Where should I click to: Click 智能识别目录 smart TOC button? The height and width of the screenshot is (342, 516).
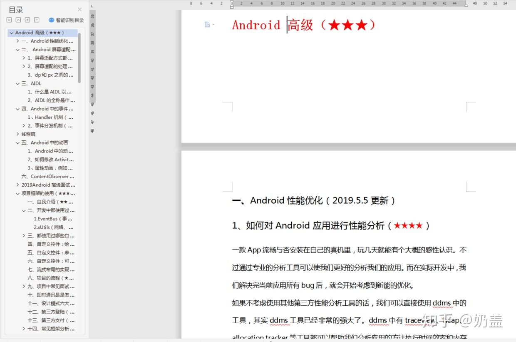pyautogui.click(x=66, y=20)
